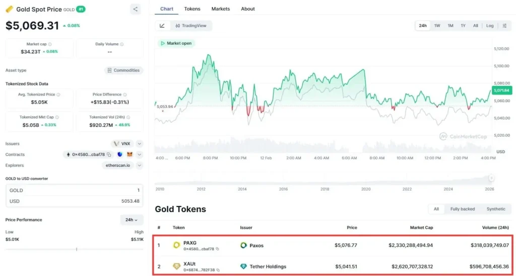Click the share icon beside Gold Spot Price
This screenshot has width=516, height=276.
click(135, 9)
